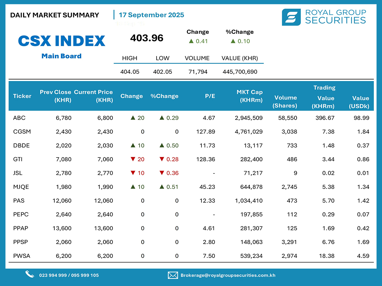Click green up arrow beside index change 0.41
The width and height of the screenshot is (382, 286).
click(x=191, y=41)
